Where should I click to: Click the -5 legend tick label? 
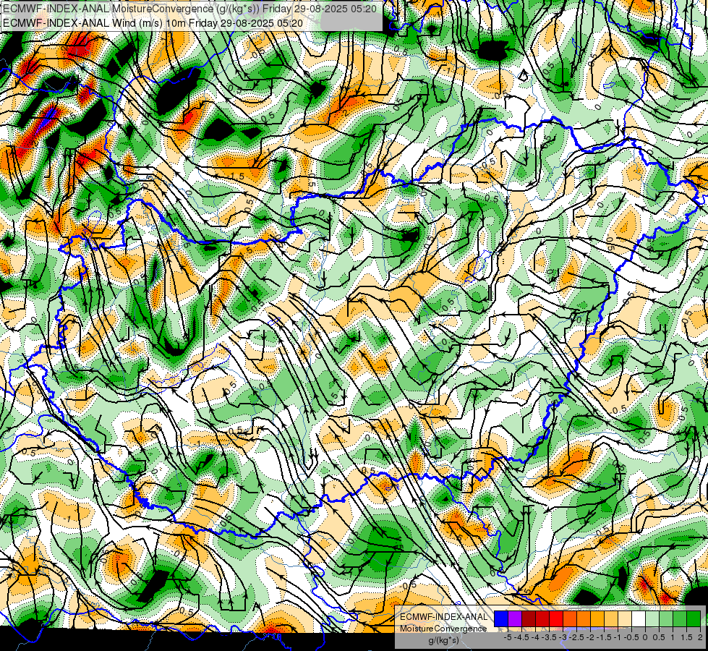click(x=508, y=637)
